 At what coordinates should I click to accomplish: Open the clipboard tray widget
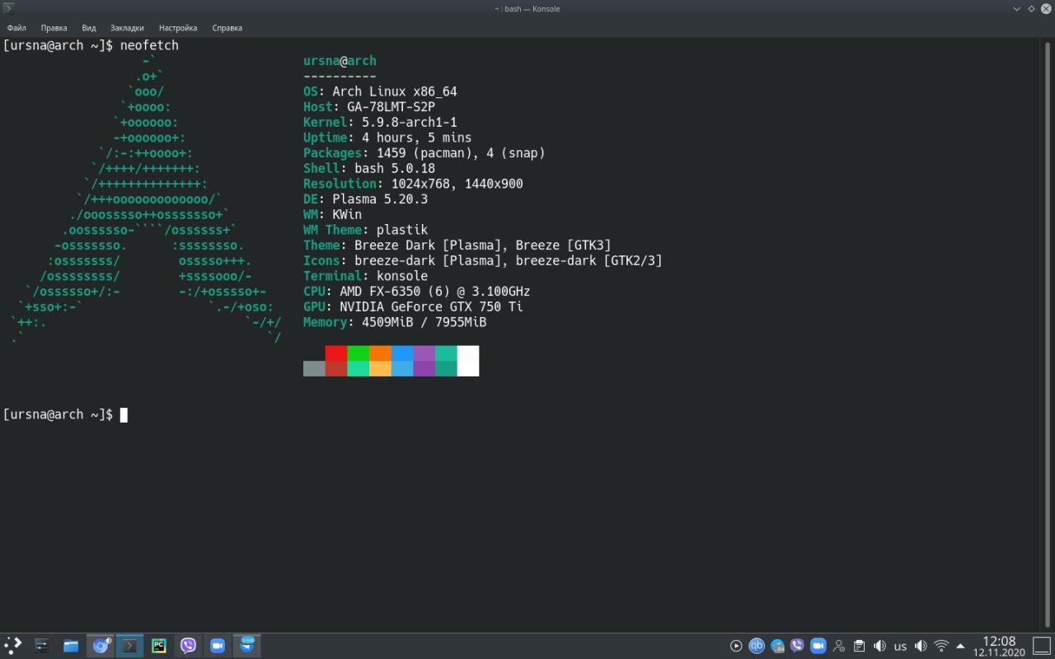[x=859, y=647]
